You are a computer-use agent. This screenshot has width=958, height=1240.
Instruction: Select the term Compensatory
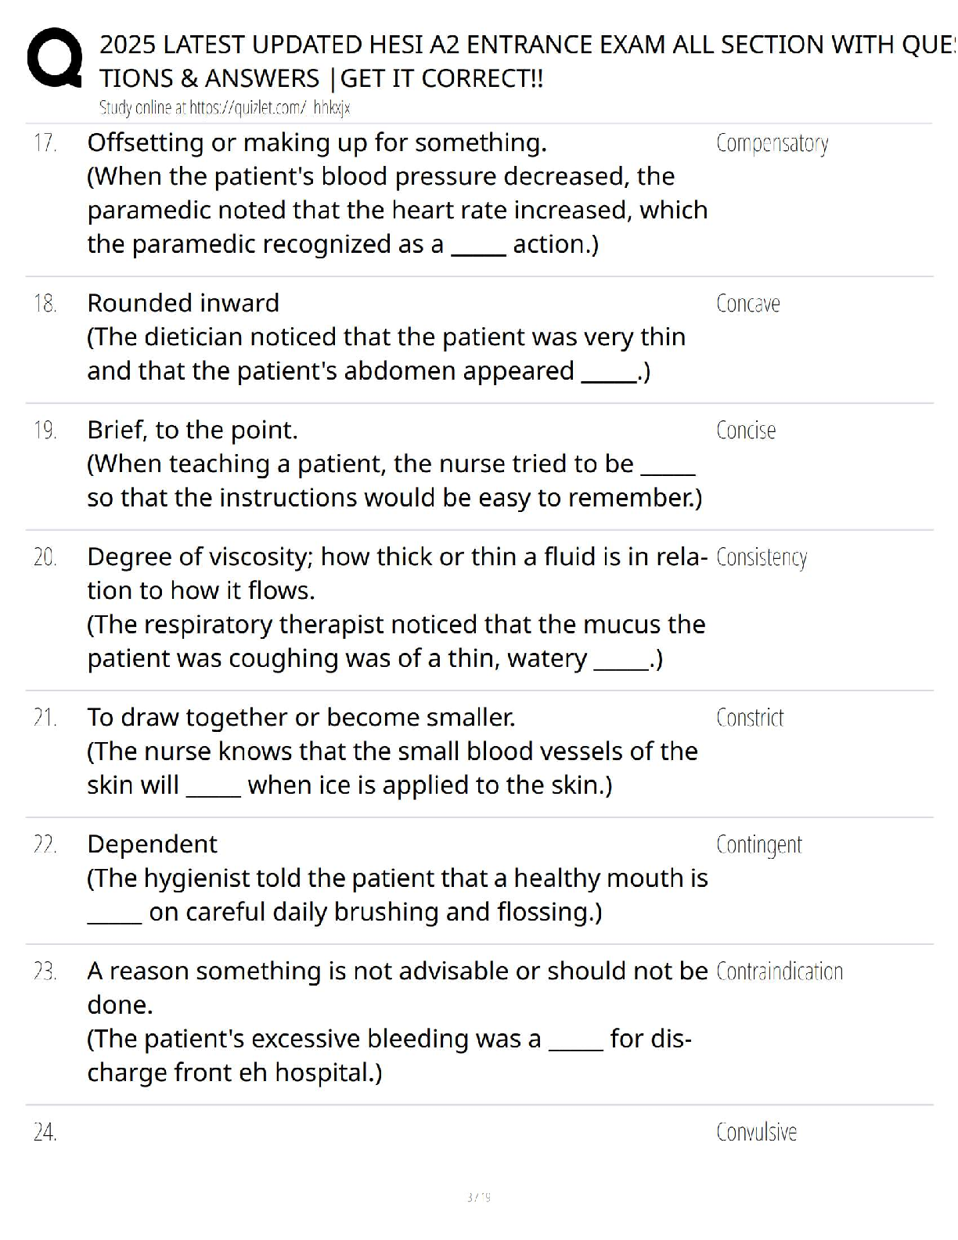tap(772, 143)
